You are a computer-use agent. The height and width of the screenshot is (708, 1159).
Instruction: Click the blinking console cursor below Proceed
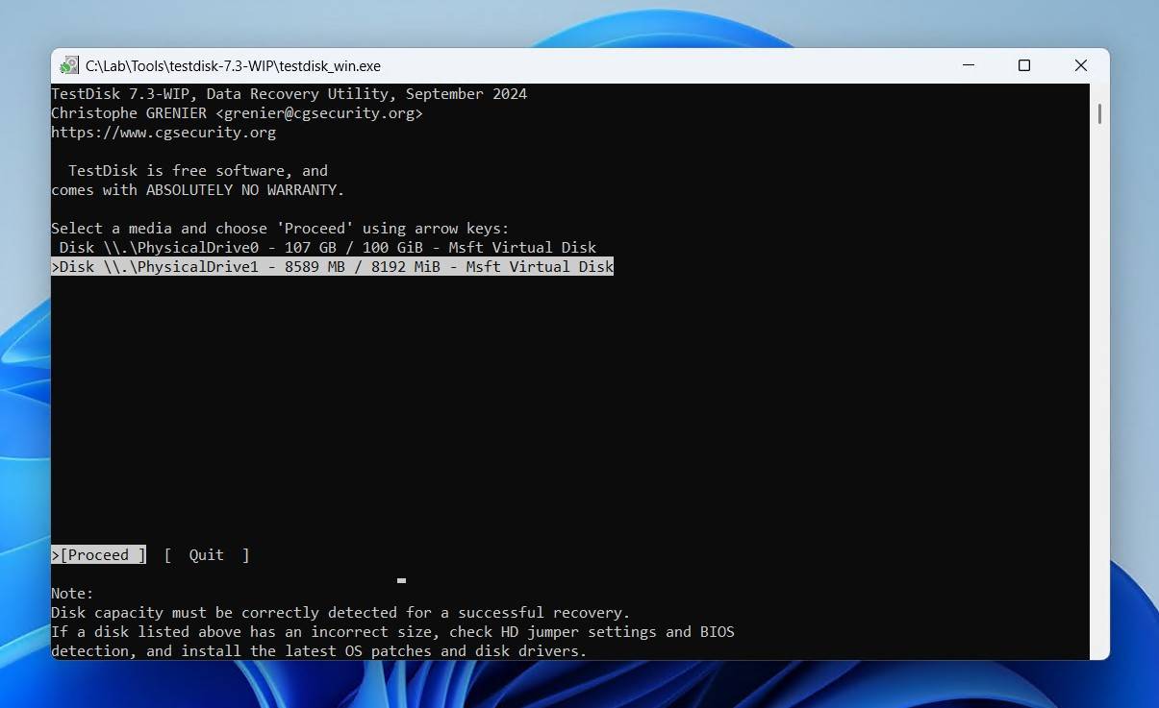point(401,580)
